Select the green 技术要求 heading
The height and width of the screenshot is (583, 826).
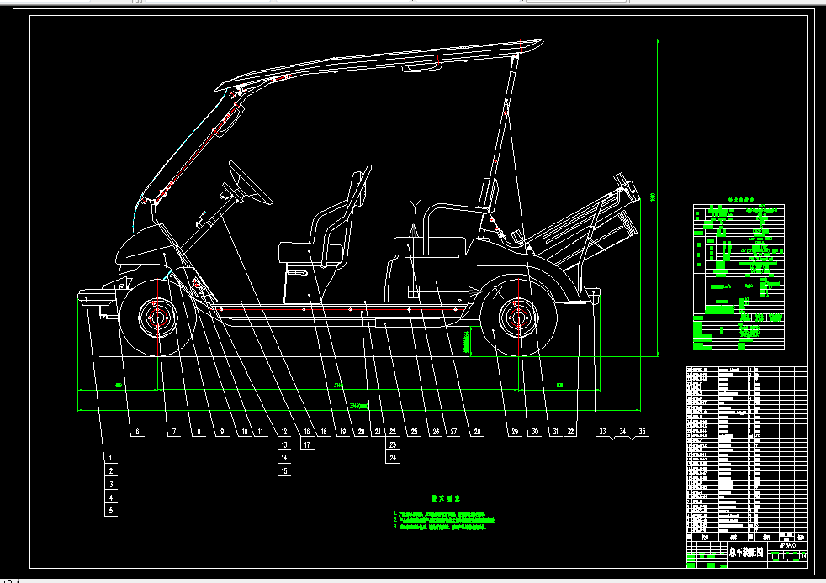pyautogui.click(x=446, y=498)
